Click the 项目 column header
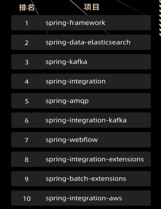The image size is (161, 209). pyautogui.click(x=91, y=7)
